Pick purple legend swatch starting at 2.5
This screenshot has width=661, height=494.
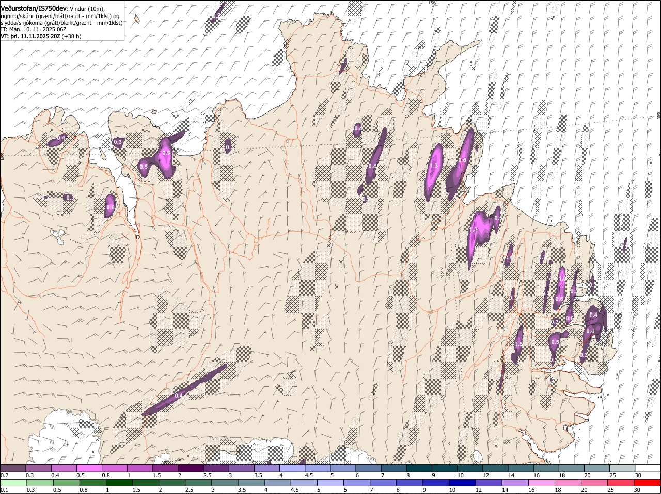216,468
